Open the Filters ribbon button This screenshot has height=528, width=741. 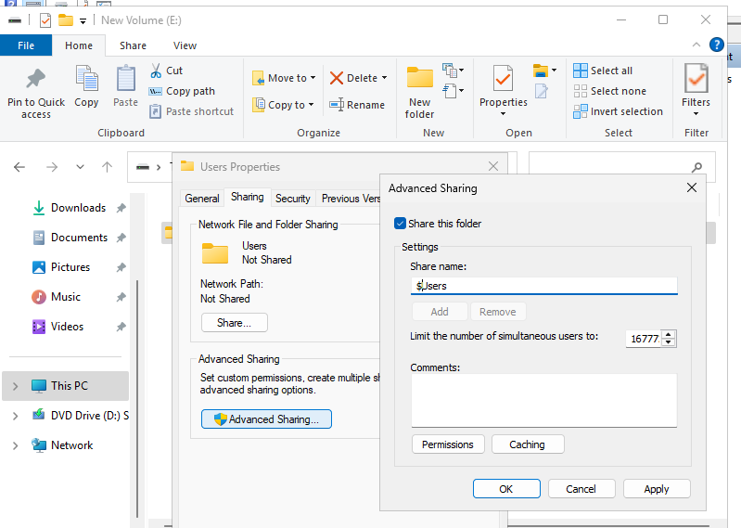(696, 90)
